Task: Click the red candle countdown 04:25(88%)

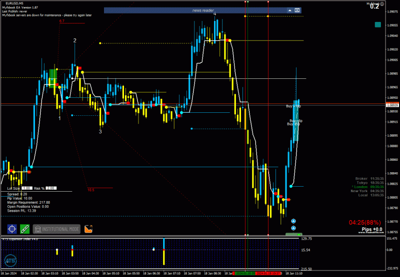Action: coord(365,223)
